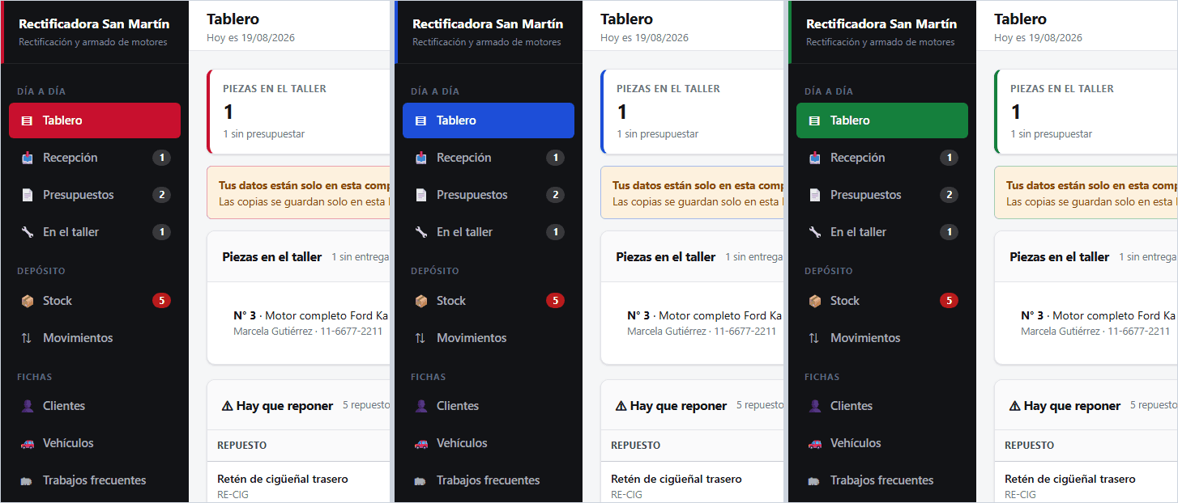Click the warning icon beside Hay que reponer, blue-themed panel
The image size is (1178, 503).
621,406
